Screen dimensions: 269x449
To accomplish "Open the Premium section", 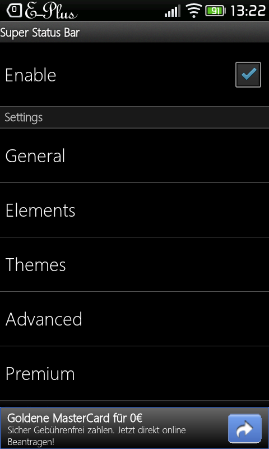I will click(x=134, y=373).
